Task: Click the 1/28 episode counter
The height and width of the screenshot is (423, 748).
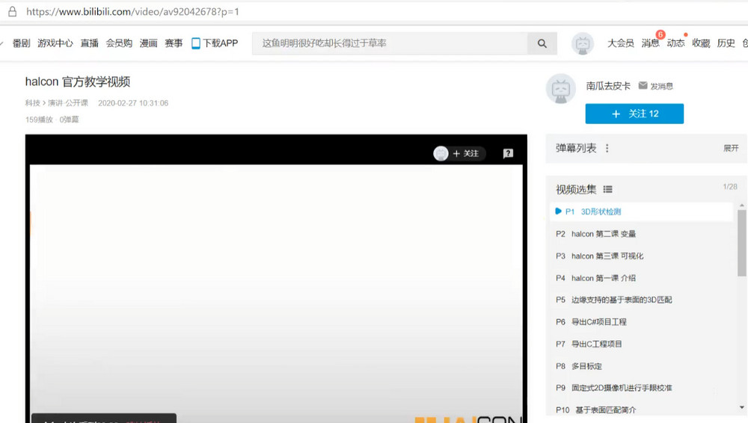Action: [730, 187]
